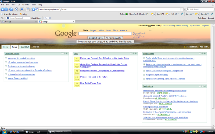This screenshot has width=215, height=134.
Task: Click the star favorite button
Action: pyautogui.click(x=34, y=9)
